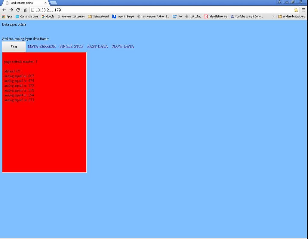Navigate forward using the forward arrow
Screen dimensions: 308x239
[x=11, y=10]
